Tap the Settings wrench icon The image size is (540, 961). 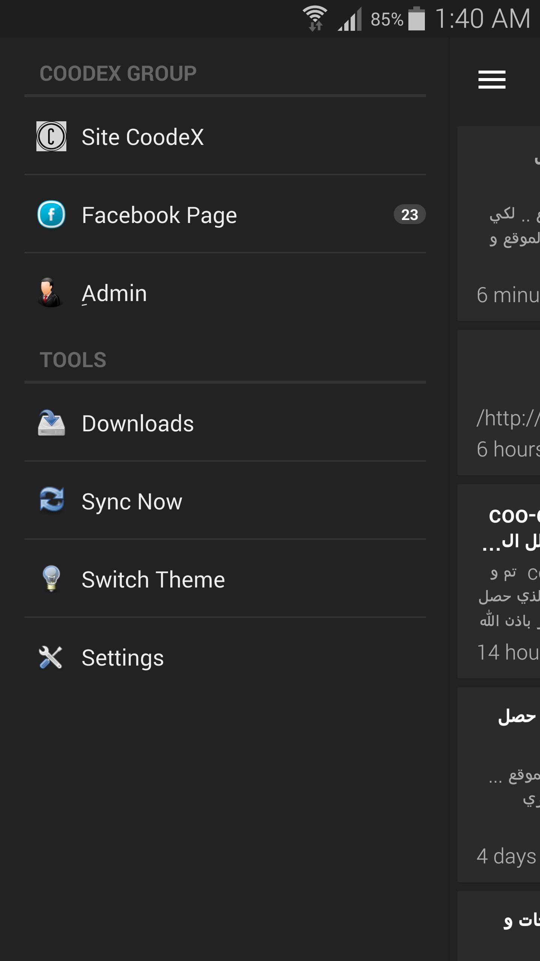[x=51, y=657]
